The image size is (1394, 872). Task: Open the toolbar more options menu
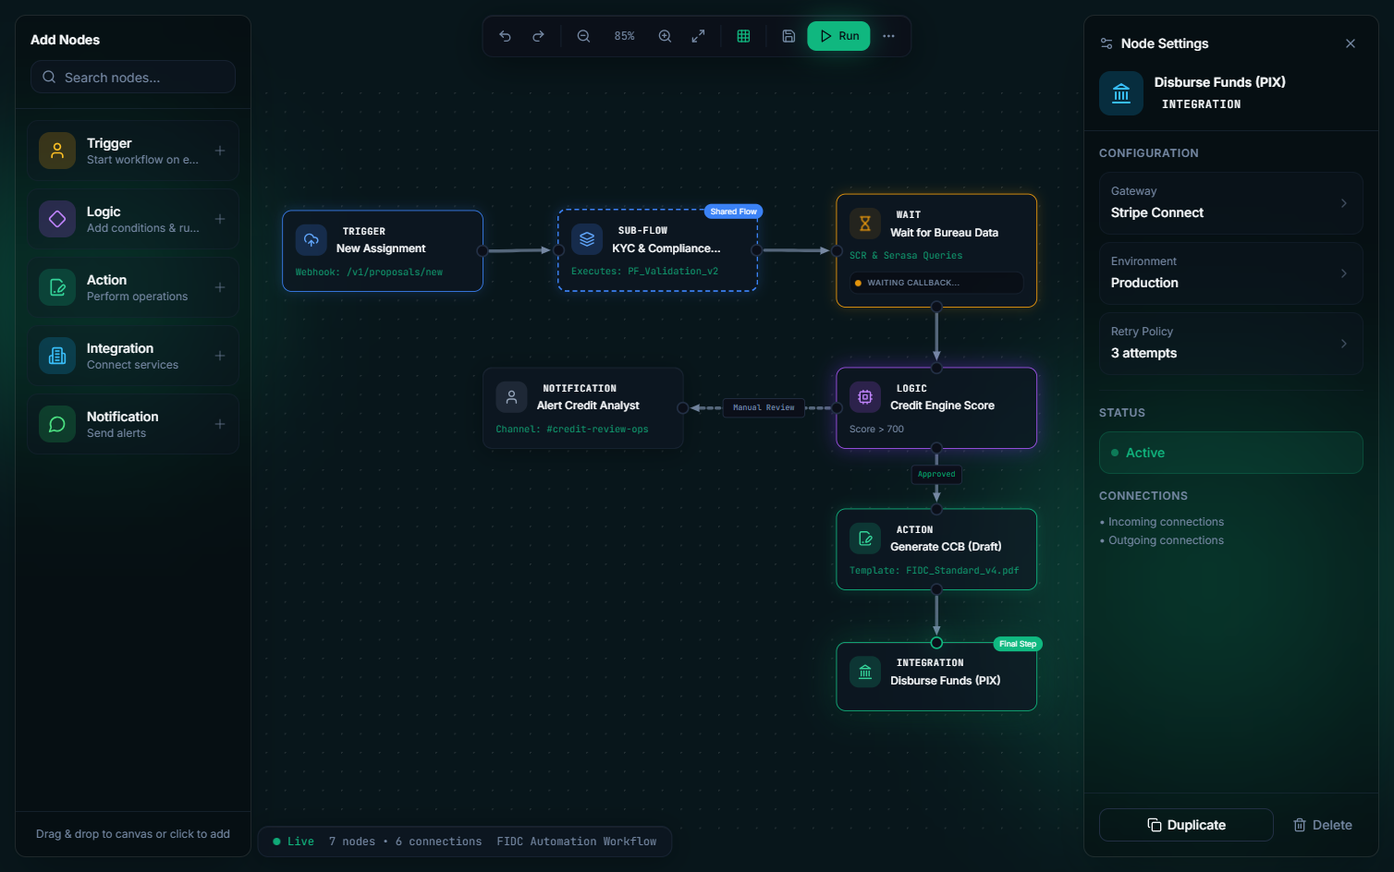pos(888,36)
